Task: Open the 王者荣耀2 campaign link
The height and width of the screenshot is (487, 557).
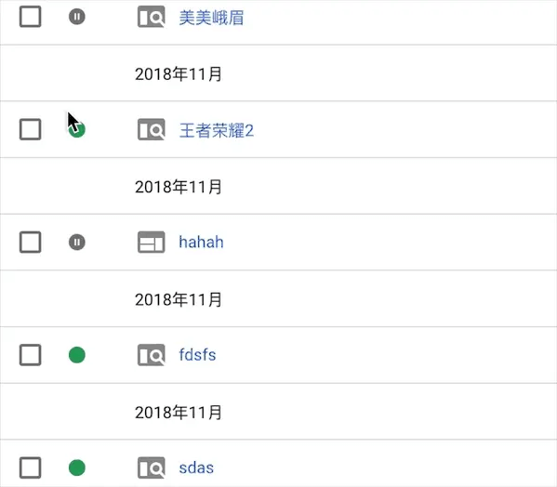Action: pyautogui.click(x=217, y=130)
